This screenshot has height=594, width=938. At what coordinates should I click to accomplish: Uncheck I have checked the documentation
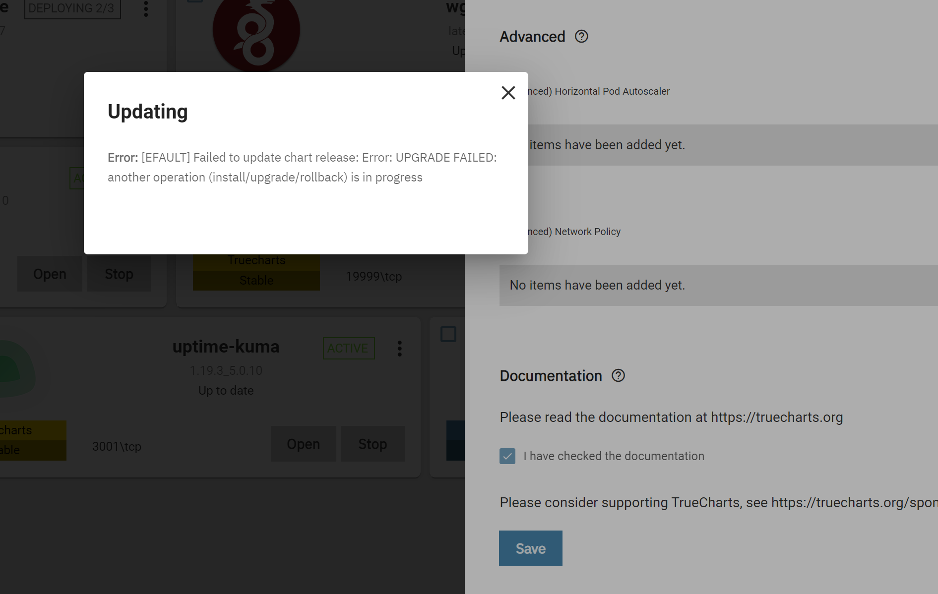[x=507, y=456]
